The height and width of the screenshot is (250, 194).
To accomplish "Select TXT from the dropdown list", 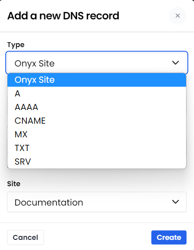I will (97, 148).
